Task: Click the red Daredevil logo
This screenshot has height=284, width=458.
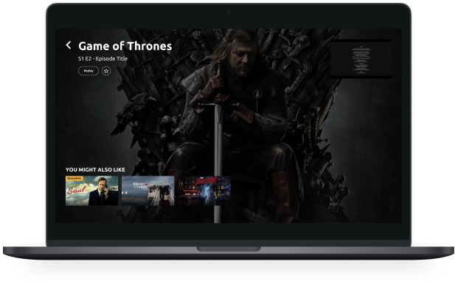Action: (207, 181)
